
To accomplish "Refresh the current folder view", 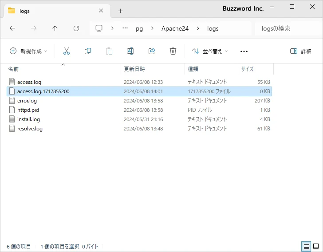I will 76,28.
